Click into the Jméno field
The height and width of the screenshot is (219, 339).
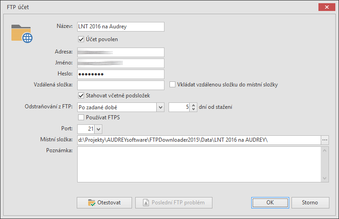pos(121,63)
